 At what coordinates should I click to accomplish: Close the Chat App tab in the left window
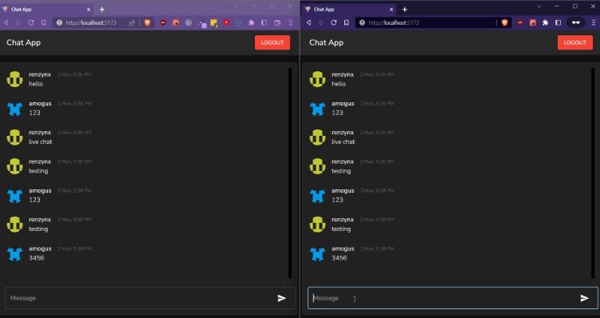click(89, 9)
